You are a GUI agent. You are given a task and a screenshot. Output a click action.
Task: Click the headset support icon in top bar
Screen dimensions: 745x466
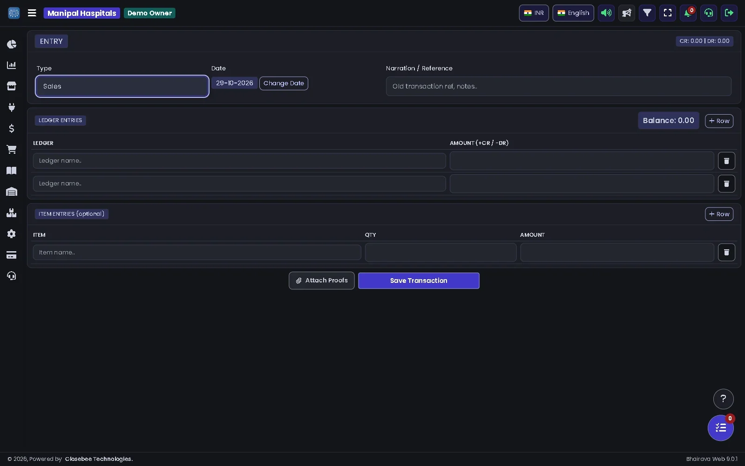(x=709, y=13)
